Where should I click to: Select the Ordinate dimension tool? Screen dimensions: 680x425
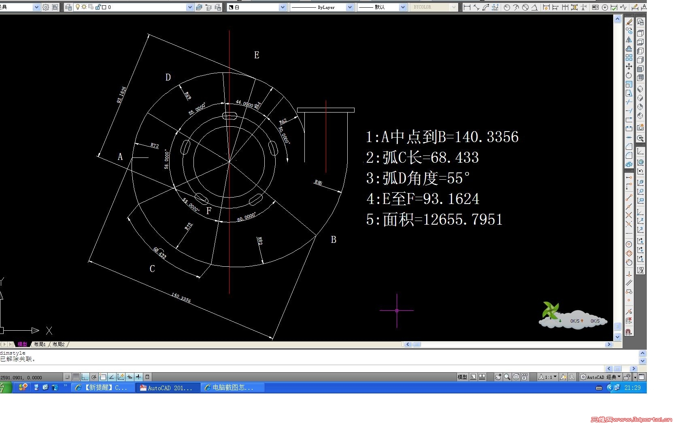pyautogui.click(x=495, y=7)
